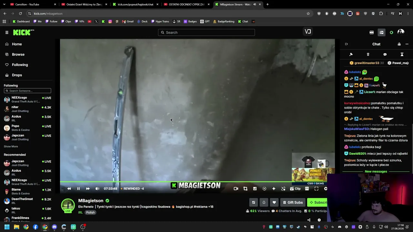This screenshot has height=232, width=413.
Task: Click the trash can icon in chat toolbar
Action: click(x=368, y=54)
